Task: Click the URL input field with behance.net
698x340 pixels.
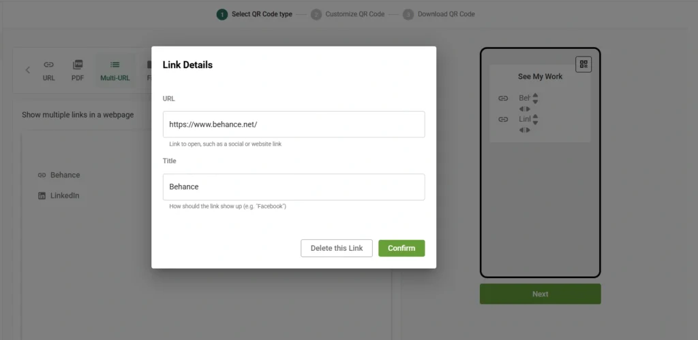Action: (294, 124)
